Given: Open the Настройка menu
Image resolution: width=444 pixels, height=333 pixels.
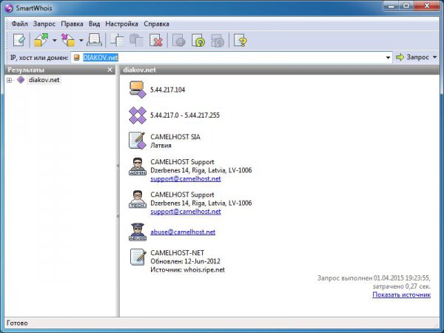Looking at the screenshot, I should 122,24.
